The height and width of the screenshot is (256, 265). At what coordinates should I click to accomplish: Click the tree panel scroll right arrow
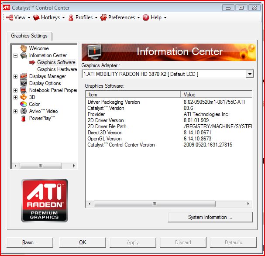coord(74,166)
